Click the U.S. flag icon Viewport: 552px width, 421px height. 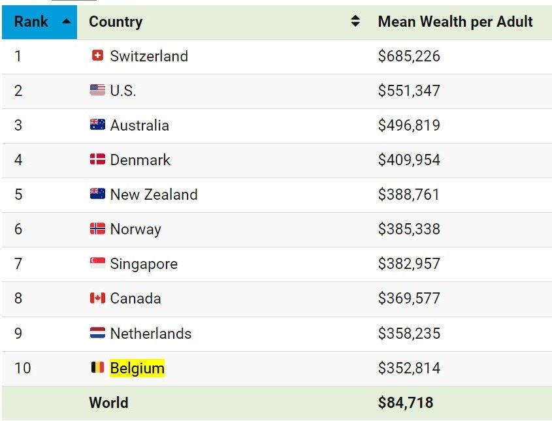click(x=97, y=90)
